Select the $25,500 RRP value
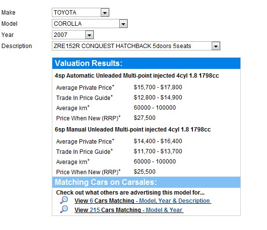The height and width of the screenshot is (230, 267). 144,172
